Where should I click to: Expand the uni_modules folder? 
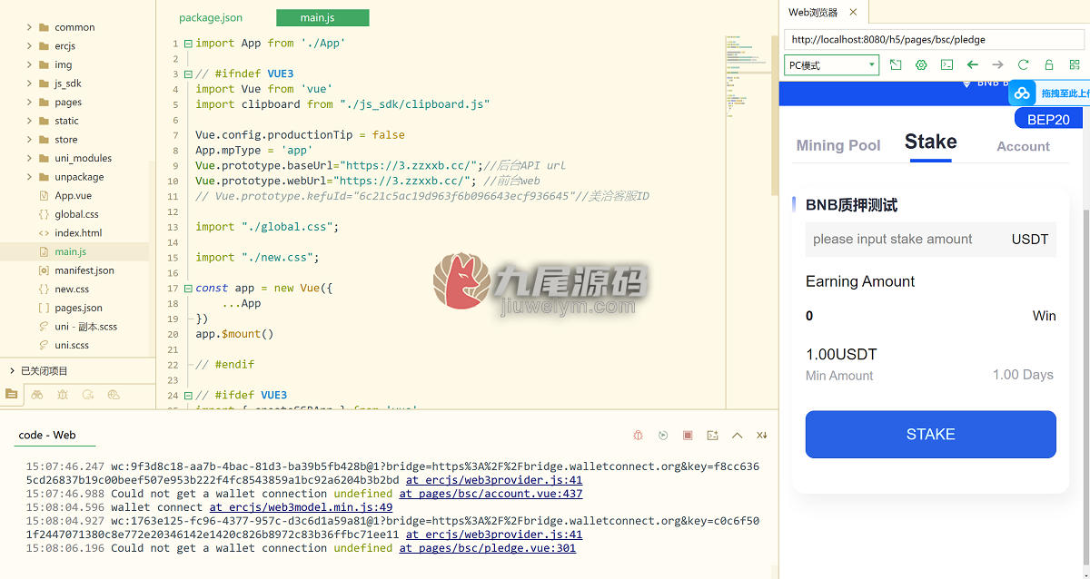click(29, 158)
